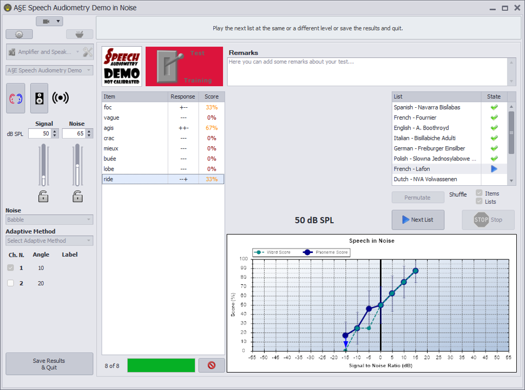Open the Select Adaptive Method dropdown
Image resolution: width=525 pixels, height=390 pixels.
49,240
